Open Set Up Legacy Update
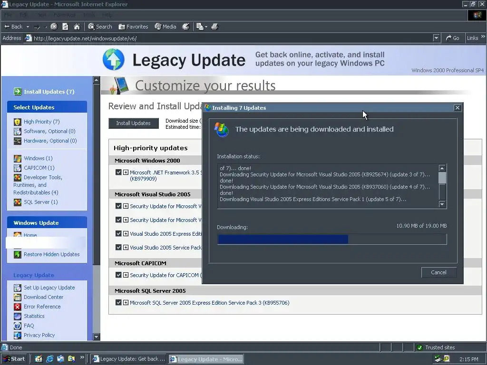 click(44, 288)
